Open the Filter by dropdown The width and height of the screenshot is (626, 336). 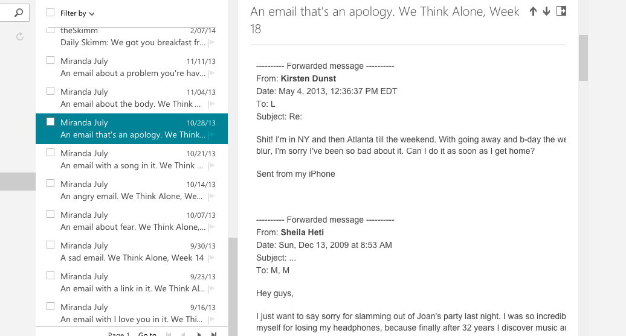tap(77, 13)
